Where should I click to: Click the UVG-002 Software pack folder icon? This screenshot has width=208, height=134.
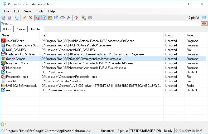[3, 85]
